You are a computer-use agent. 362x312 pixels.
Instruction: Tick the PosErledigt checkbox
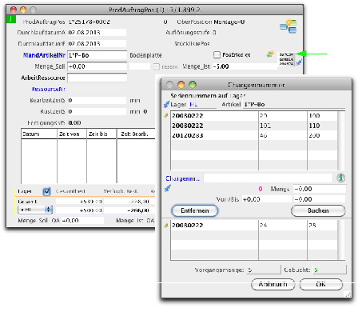(x=217, y=55)
